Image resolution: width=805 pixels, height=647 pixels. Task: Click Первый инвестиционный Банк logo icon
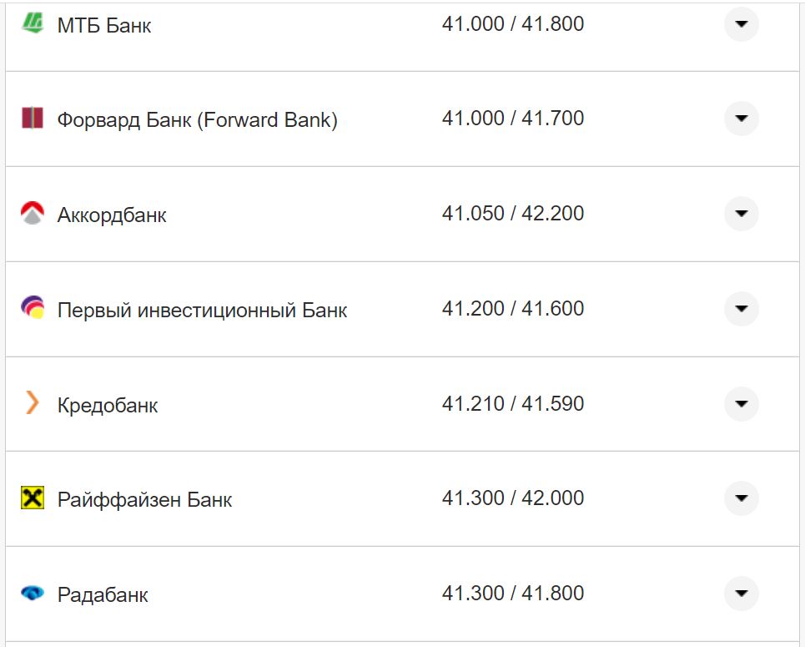(32, 309)
